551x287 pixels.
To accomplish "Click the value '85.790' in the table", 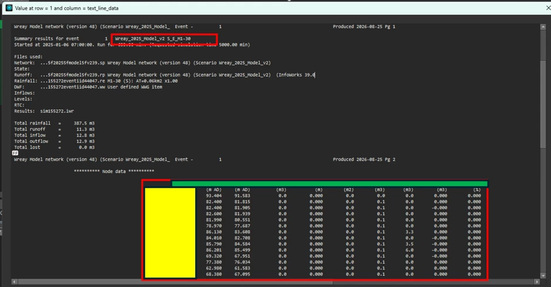I will (x=213, y=244).
